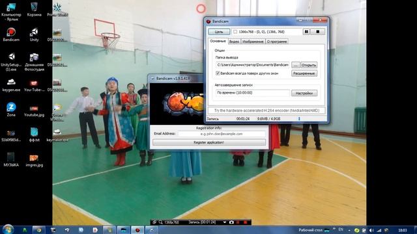The width and height of the screenshot is (417, 234).
Task: Select the You-Tube desktop file icon
Action: (34, 85)
